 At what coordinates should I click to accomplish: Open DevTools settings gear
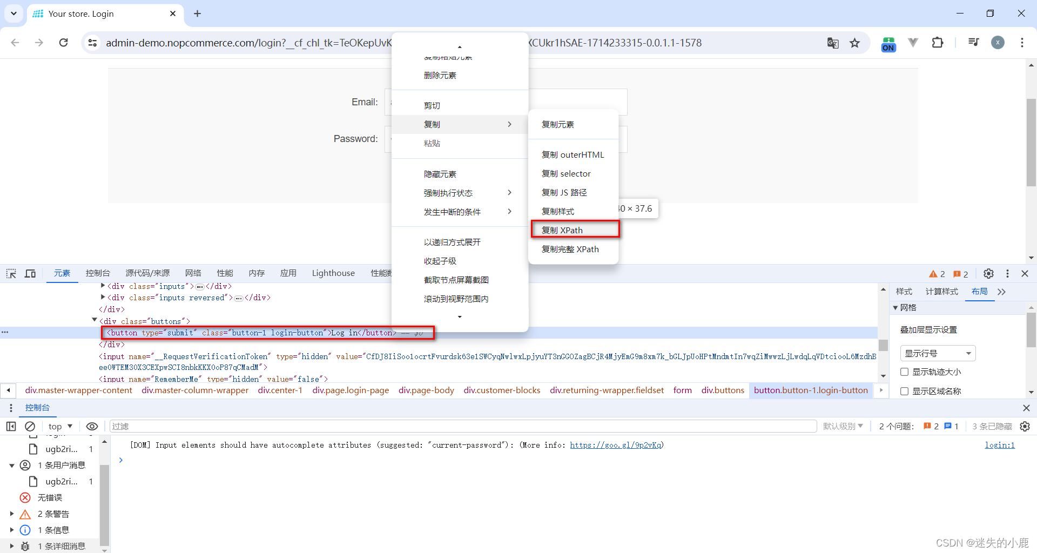pos(988,273)
